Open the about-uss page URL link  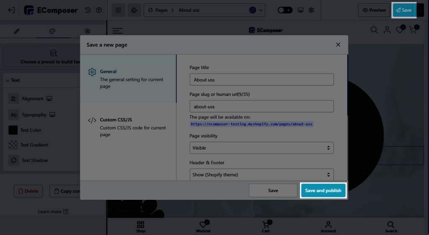[251, 124]
